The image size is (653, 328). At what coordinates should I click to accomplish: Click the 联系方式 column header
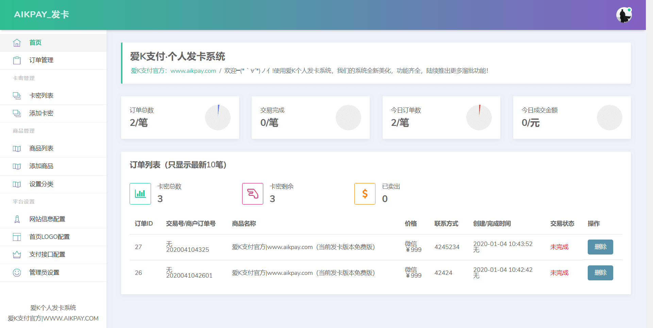[x=446, y=224]
